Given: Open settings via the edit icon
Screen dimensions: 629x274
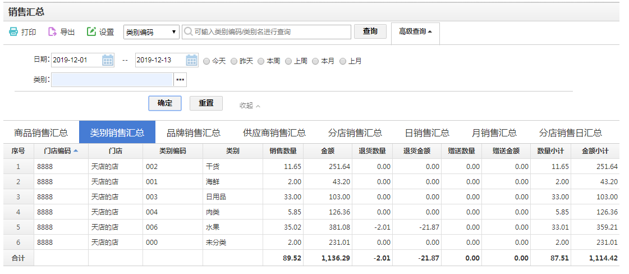Looking at the screenshot, I should click(91, 32).
